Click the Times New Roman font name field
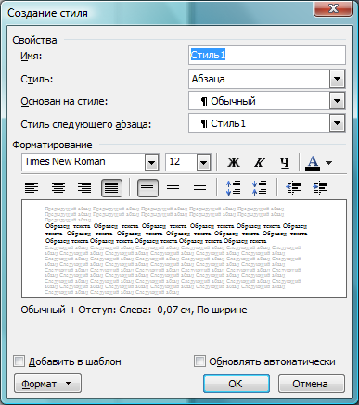The width and height of the screenshot is (359, 405). click(x=83, y=162)
